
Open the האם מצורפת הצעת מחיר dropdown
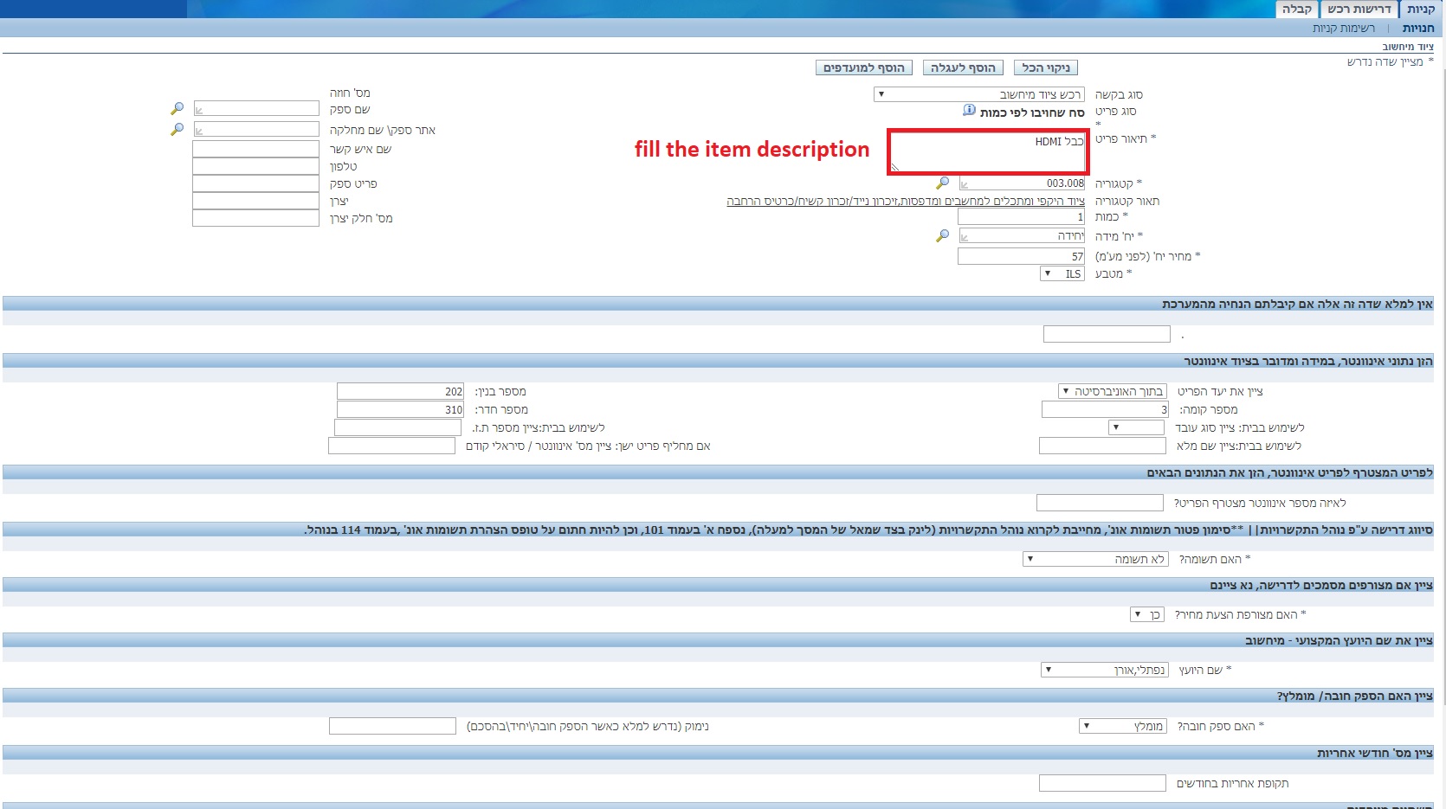click(x=1147, y=614)
